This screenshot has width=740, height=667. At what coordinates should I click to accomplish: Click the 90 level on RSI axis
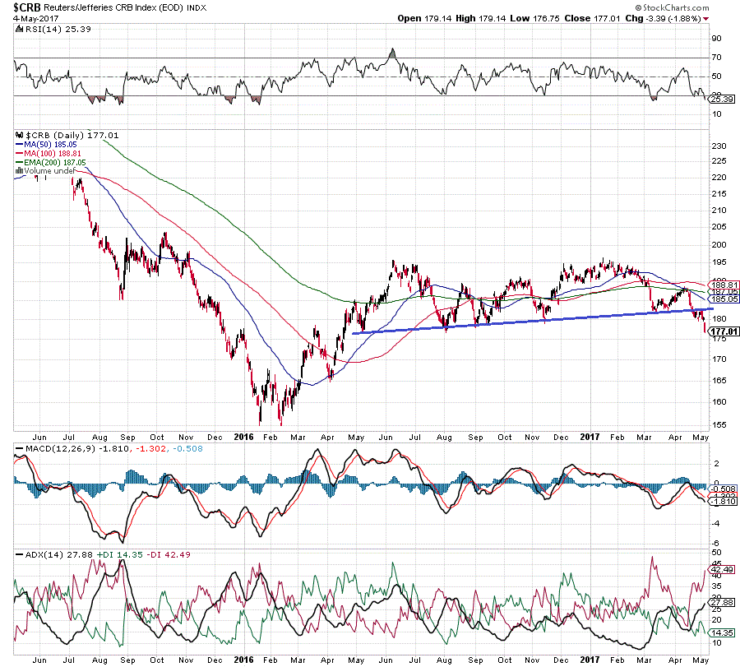click(716, 38)
